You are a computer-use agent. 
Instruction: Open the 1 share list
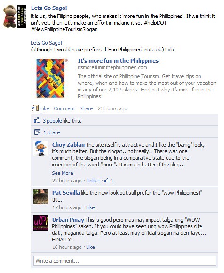point(52,132)
